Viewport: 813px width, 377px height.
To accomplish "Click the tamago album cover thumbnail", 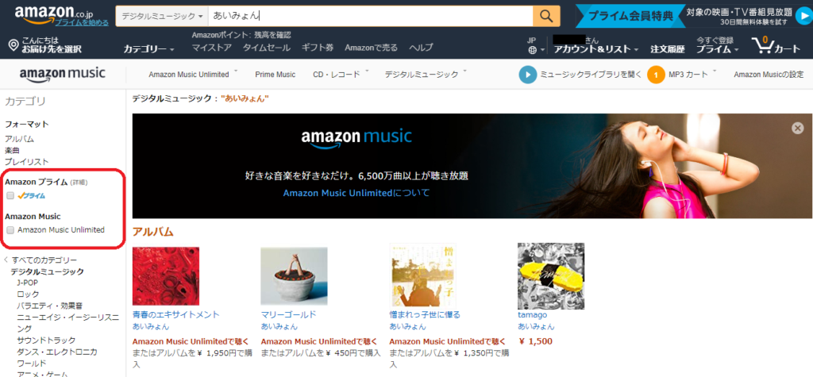I will click(551, 276).
